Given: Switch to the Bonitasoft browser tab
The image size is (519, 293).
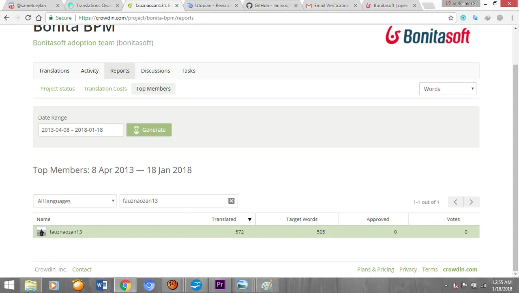Looking at the screenshot, I should 391,6.
